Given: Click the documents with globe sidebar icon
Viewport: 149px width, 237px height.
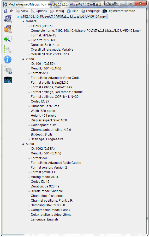Looking at the screenshot, I should (x=8, y=70).
